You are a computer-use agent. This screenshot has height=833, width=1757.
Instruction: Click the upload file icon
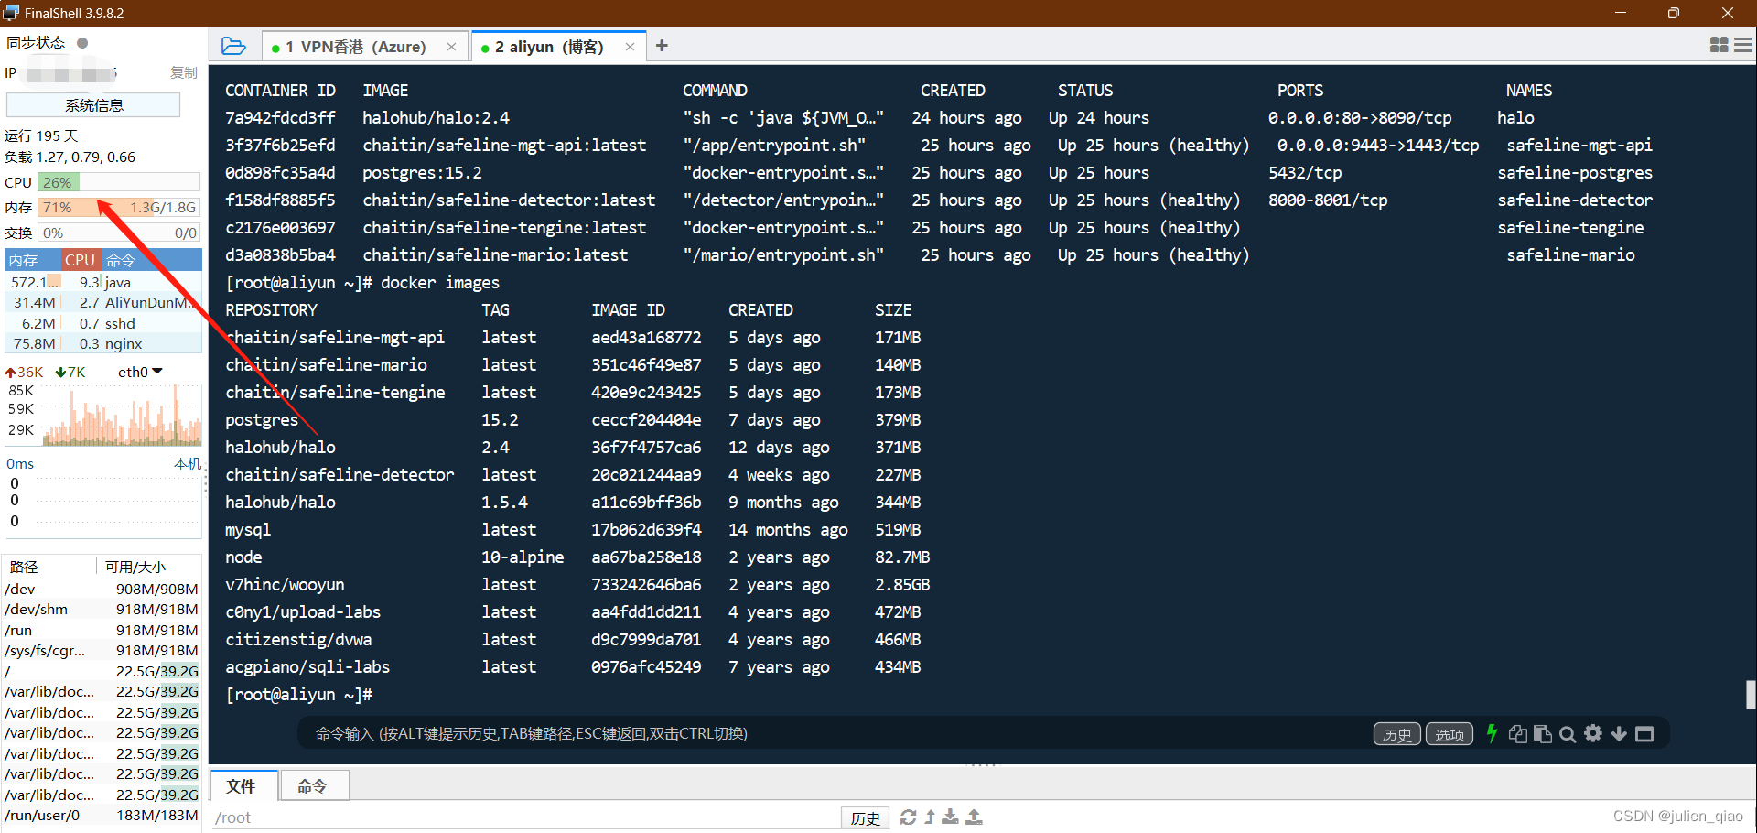tap(975, 817)
